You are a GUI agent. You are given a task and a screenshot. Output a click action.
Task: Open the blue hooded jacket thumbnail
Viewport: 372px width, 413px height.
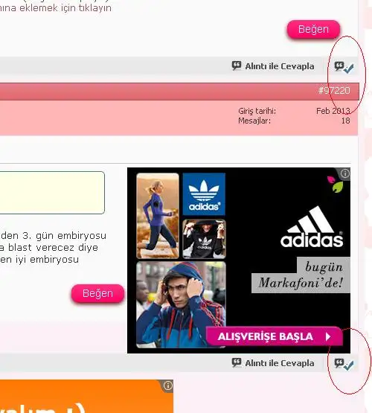click(x=181, y=305)
